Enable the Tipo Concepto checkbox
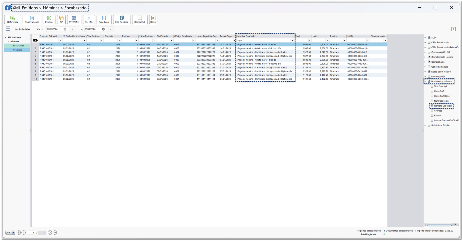462x241 pixels. click(432, 86)
